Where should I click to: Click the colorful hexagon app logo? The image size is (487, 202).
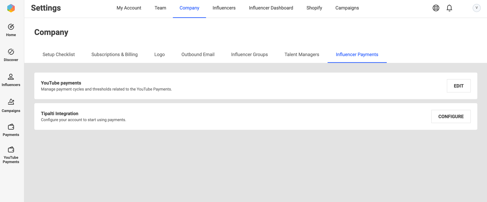(x=11, y=8)
